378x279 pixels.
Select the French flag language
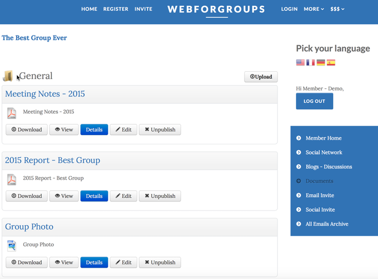(x=310, y=62)
